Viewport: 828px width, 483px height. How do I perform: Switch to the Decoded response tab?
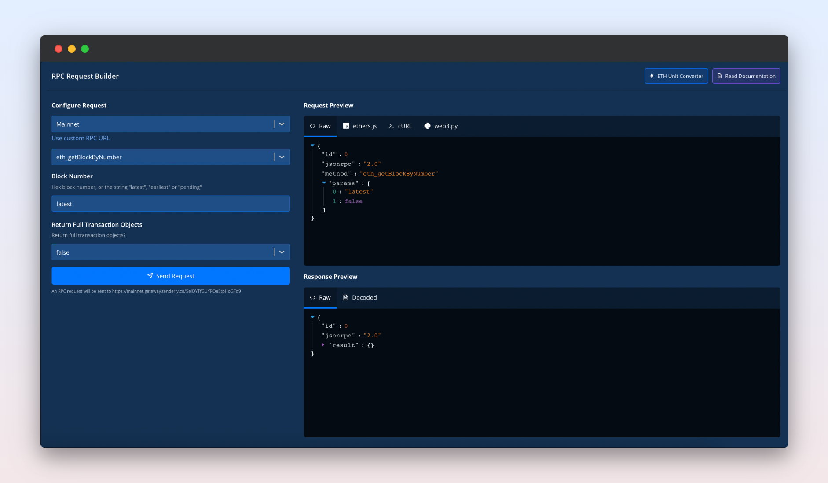click(360, 298)
